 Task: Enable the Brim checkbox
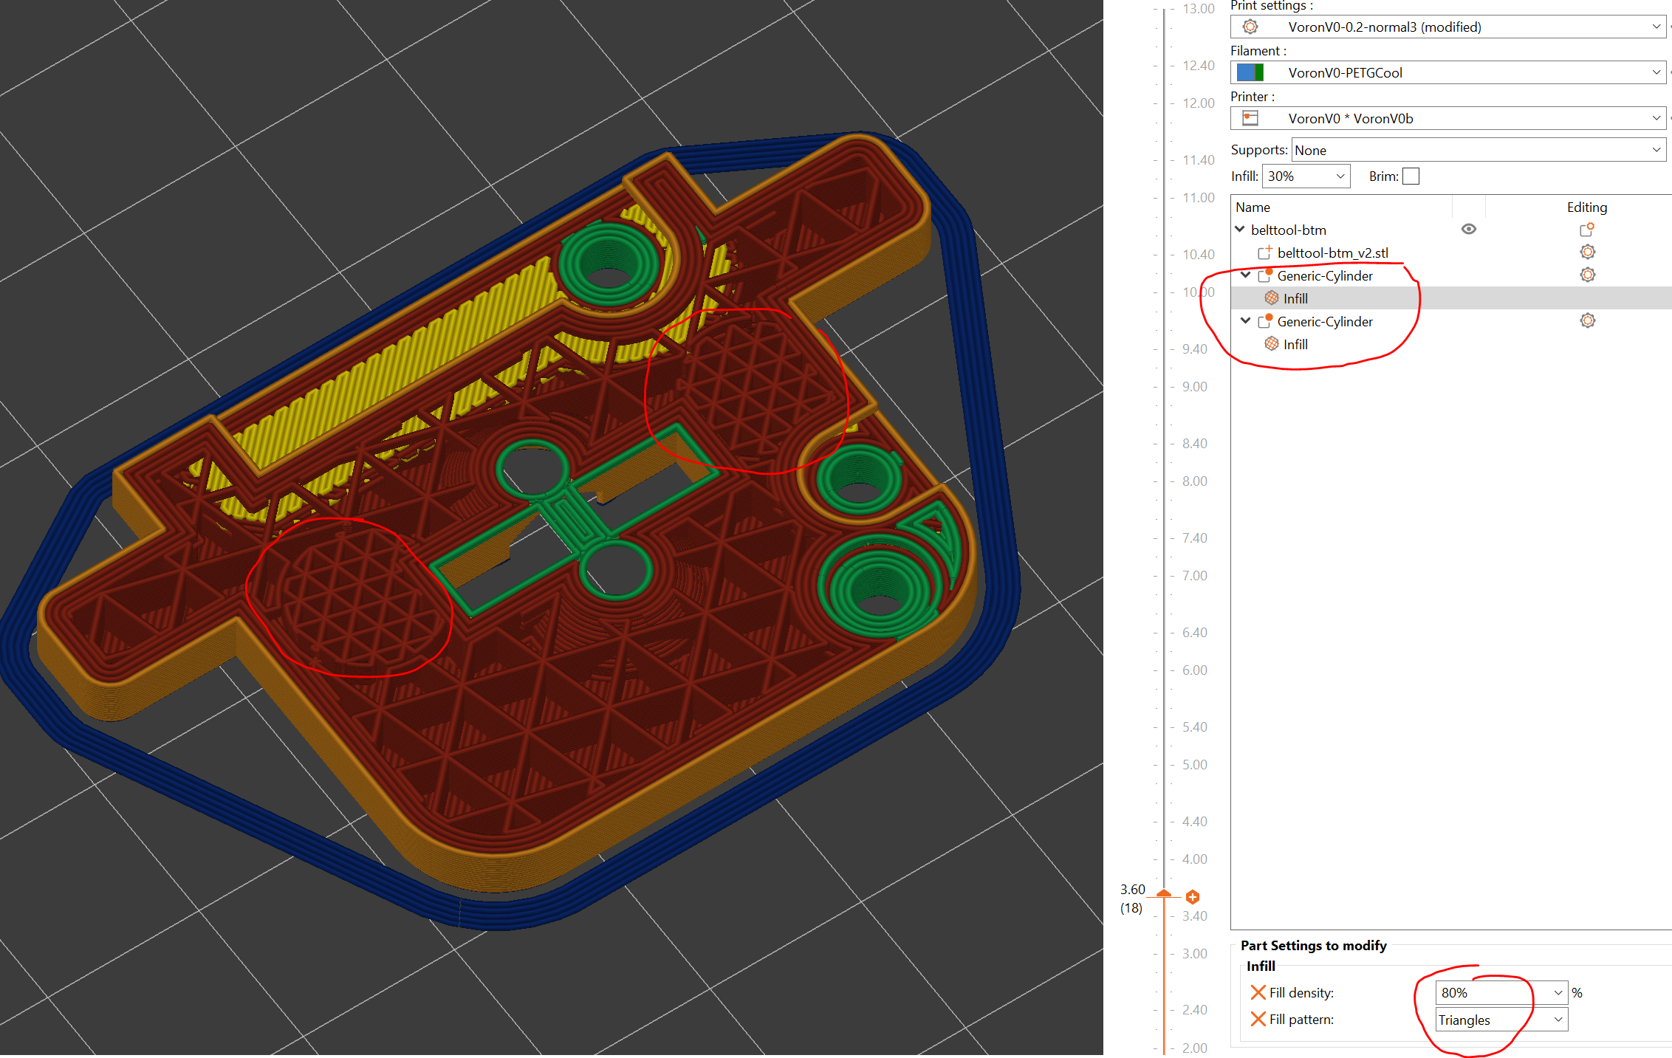(x=1411, y=176)
